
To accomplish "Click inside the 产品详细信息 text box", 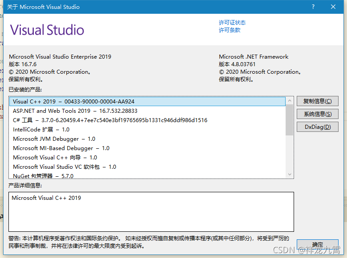I will [151, 212].
